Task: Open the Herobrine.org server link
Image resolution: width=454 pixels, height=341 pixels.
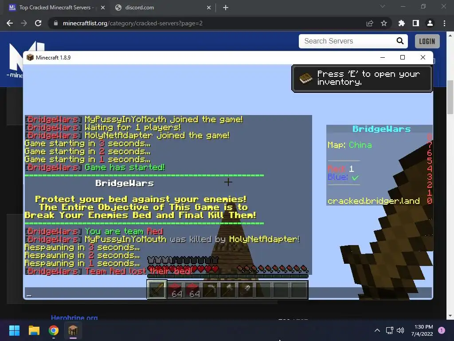Action: pos(74,317)
